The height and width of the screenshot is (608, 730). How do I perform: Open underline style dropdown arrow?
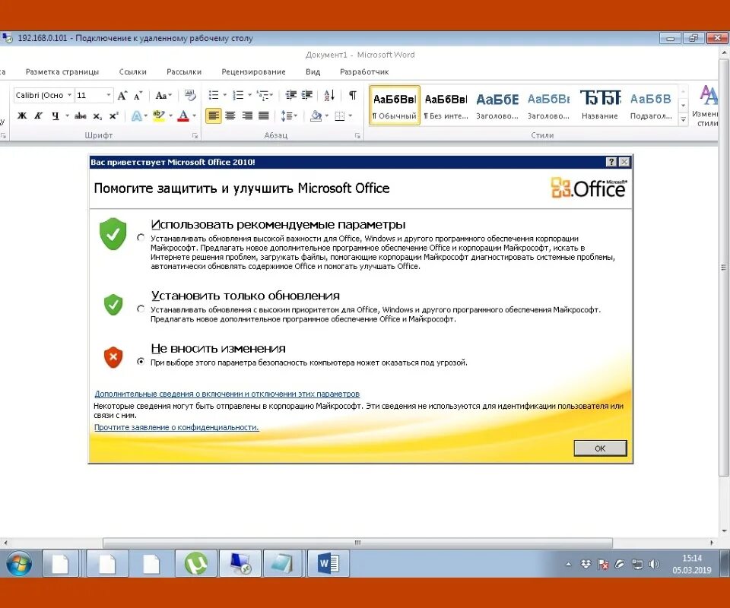click(x=67, y=116)
